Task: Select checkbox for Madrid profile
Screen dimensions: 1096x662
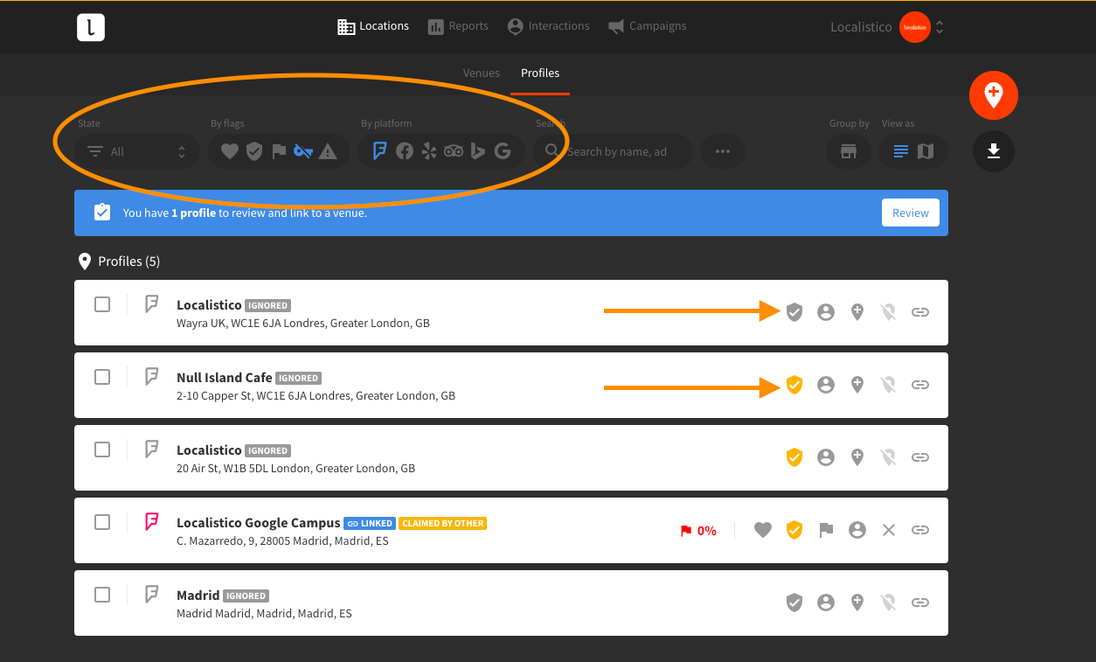Action: [102, 595]
